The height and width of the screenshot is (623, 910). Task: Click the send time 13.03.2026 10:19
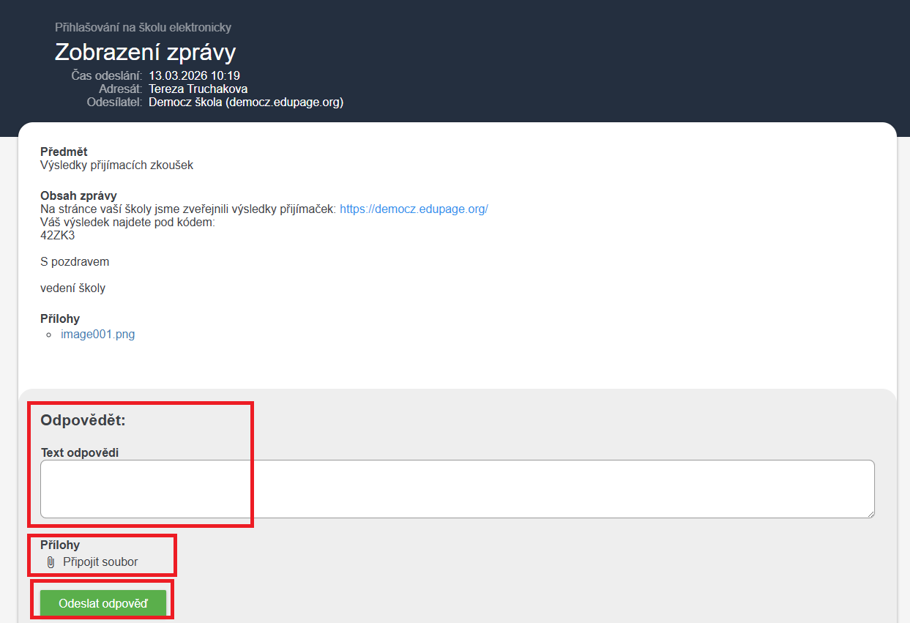194,75
